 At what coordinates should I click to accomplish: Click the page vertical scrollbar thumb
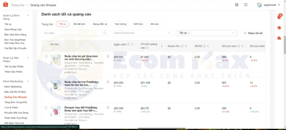tap(285, 45)
